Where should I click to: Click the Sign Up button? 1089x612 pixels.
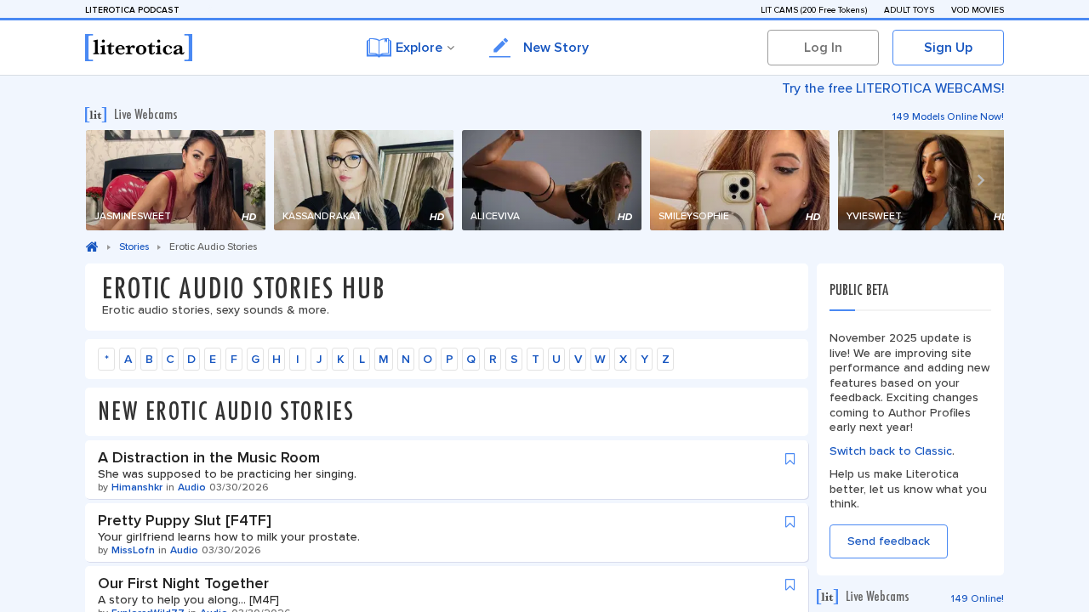948,48
